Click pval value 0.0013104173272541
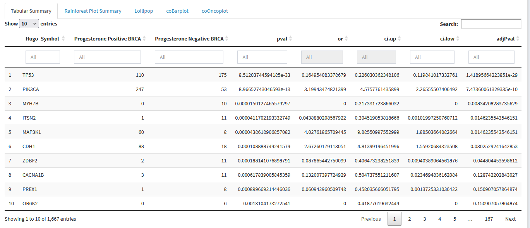This screenshot has height=228, width=530. [x=267, y=203]
